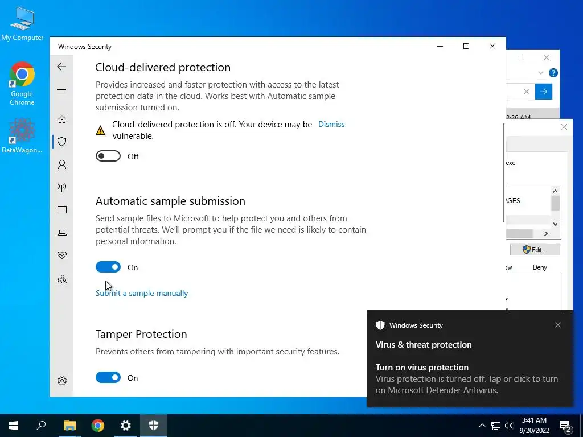This screenshot has height=437, width=583.
Task: Open the Home section in the sidebar
Action: 61,119
